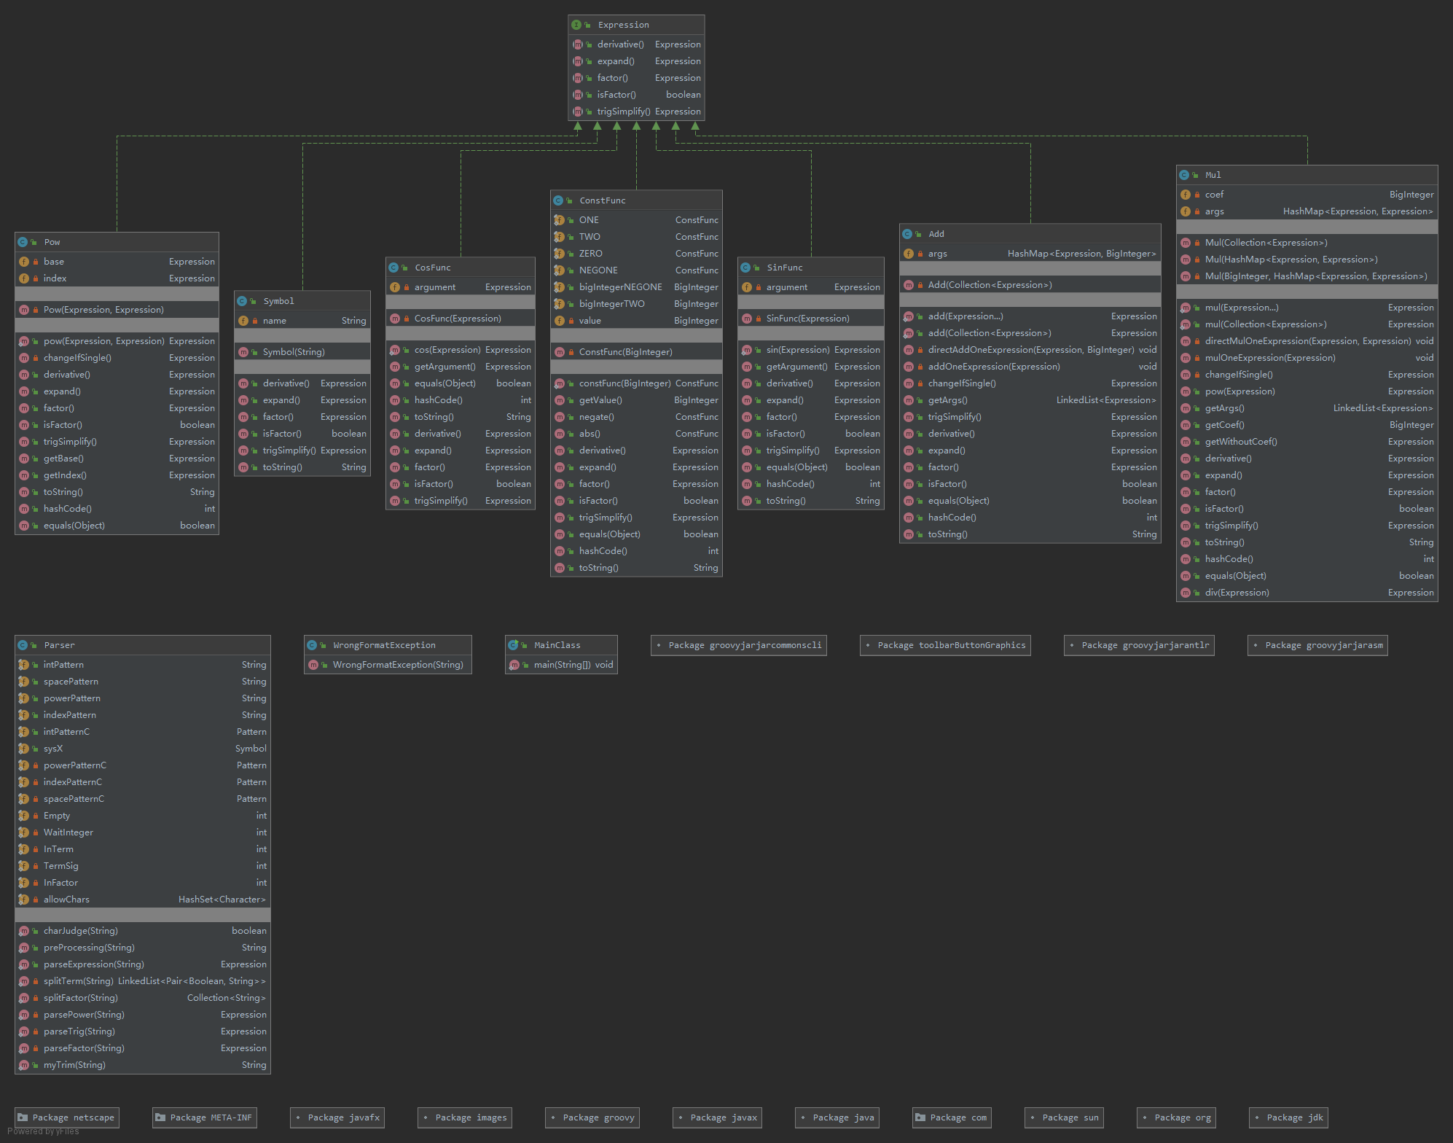Click the Add class icon

(907, 234)
